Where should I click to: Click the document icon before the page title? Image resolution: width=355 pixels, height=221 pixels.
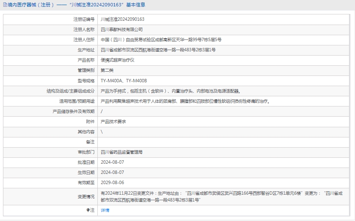(5, 5)
